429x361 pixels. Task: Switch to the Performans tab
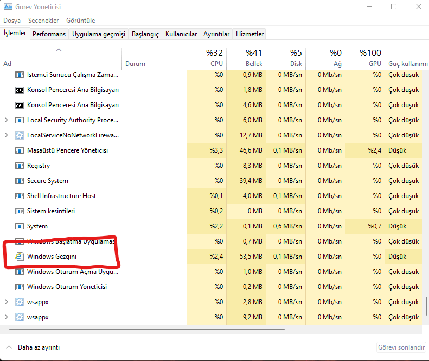pyautogui.click(x=49, y=34)
